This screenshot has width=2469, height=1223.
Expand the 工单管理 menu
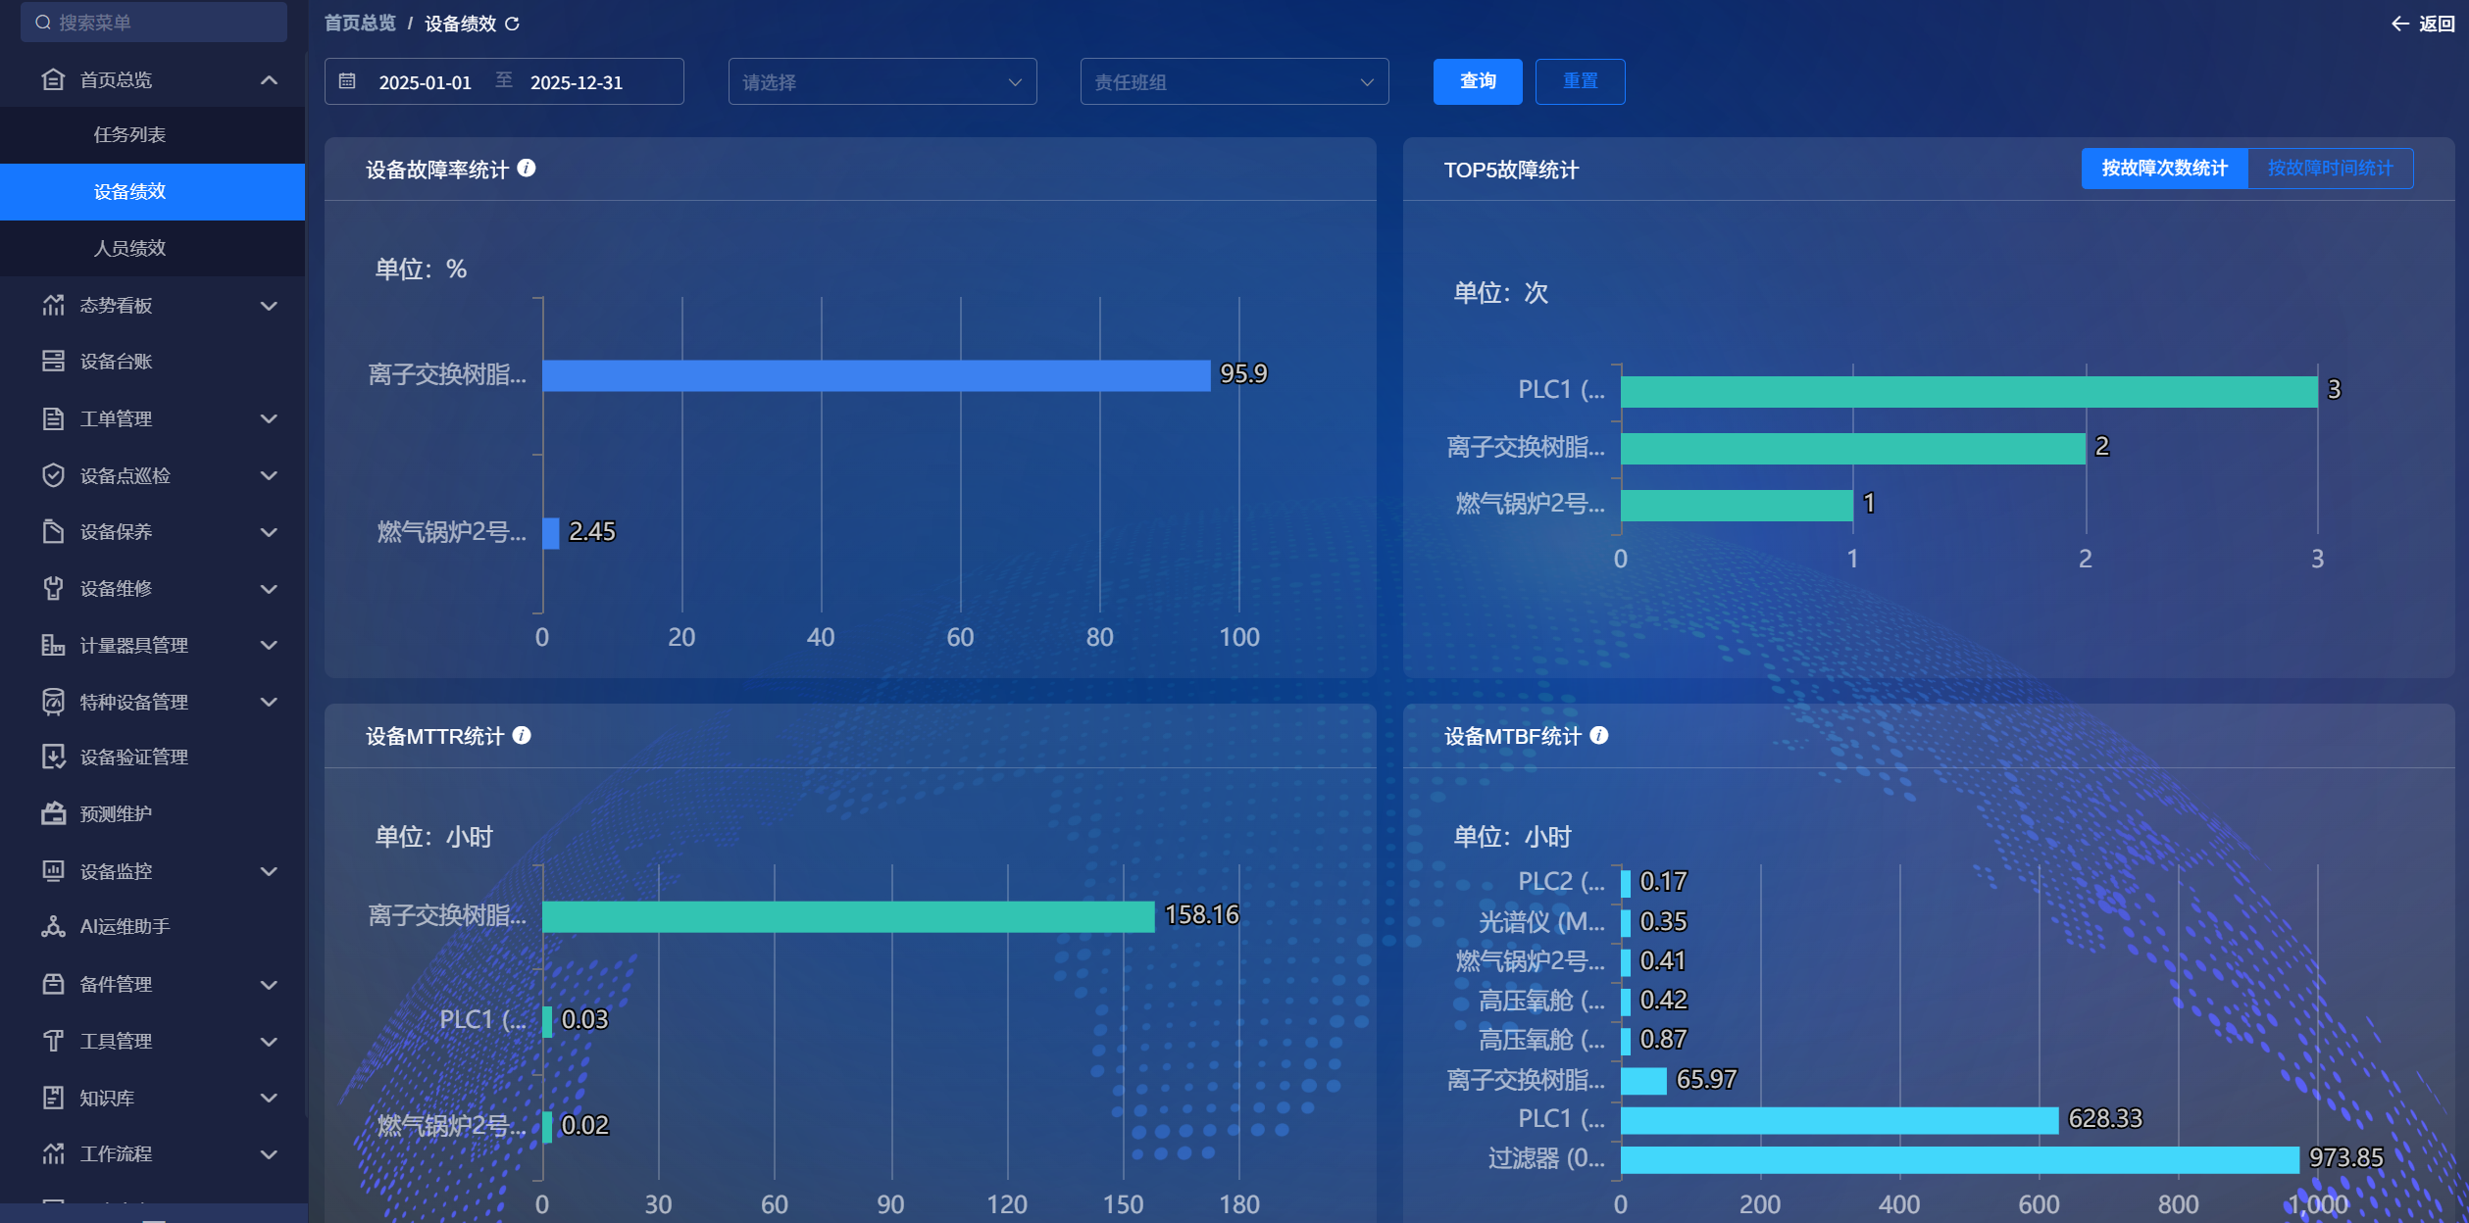coord(153,418)
